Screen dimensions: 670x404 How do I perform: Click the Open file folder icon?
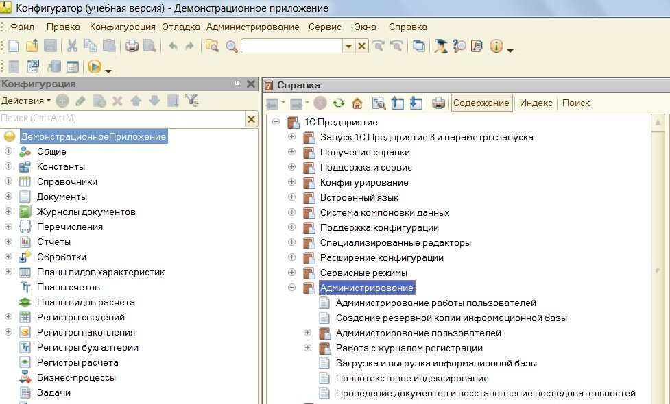[x=32, y=46]
